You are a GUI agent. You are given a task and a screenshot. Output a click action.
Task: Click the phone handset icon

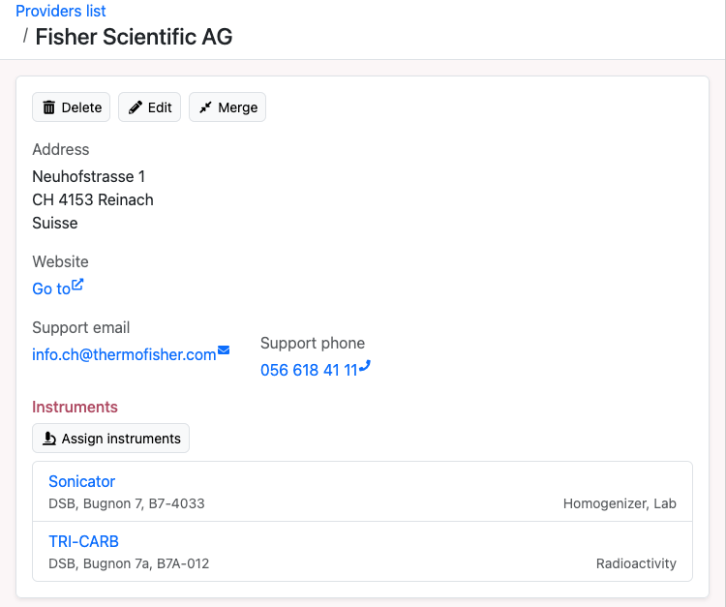pos(365,366)
